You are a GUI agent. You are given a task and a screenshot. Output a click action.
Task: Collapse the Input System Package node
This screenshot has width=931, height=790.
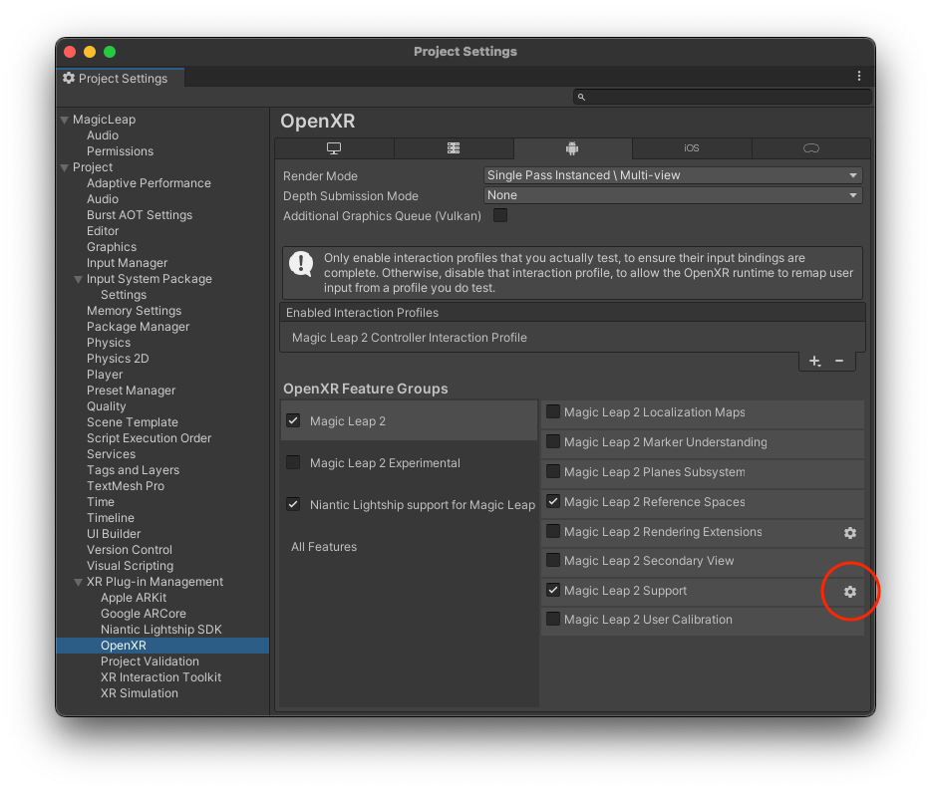(x=78, y=279)
